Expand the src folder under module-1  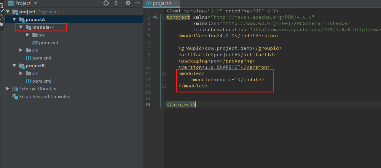(x=28, y=35)
